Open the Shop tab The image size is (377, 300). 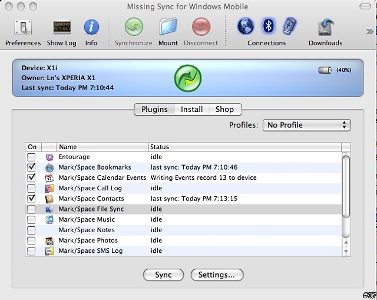click(x=225, y=110)
